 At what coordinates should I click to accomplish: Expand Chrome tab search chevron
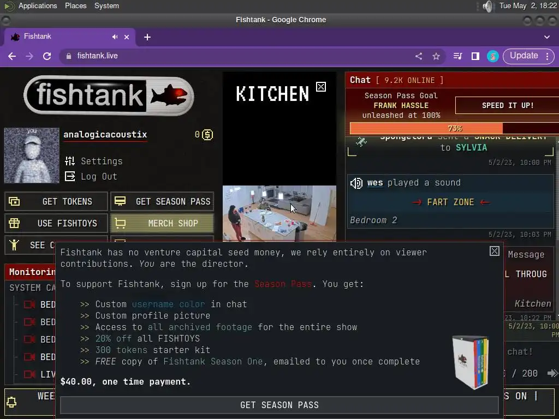point(547,37)
